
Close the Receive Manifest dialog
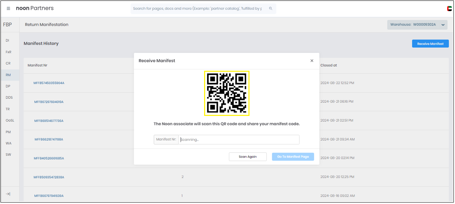(x=312, y=61)
